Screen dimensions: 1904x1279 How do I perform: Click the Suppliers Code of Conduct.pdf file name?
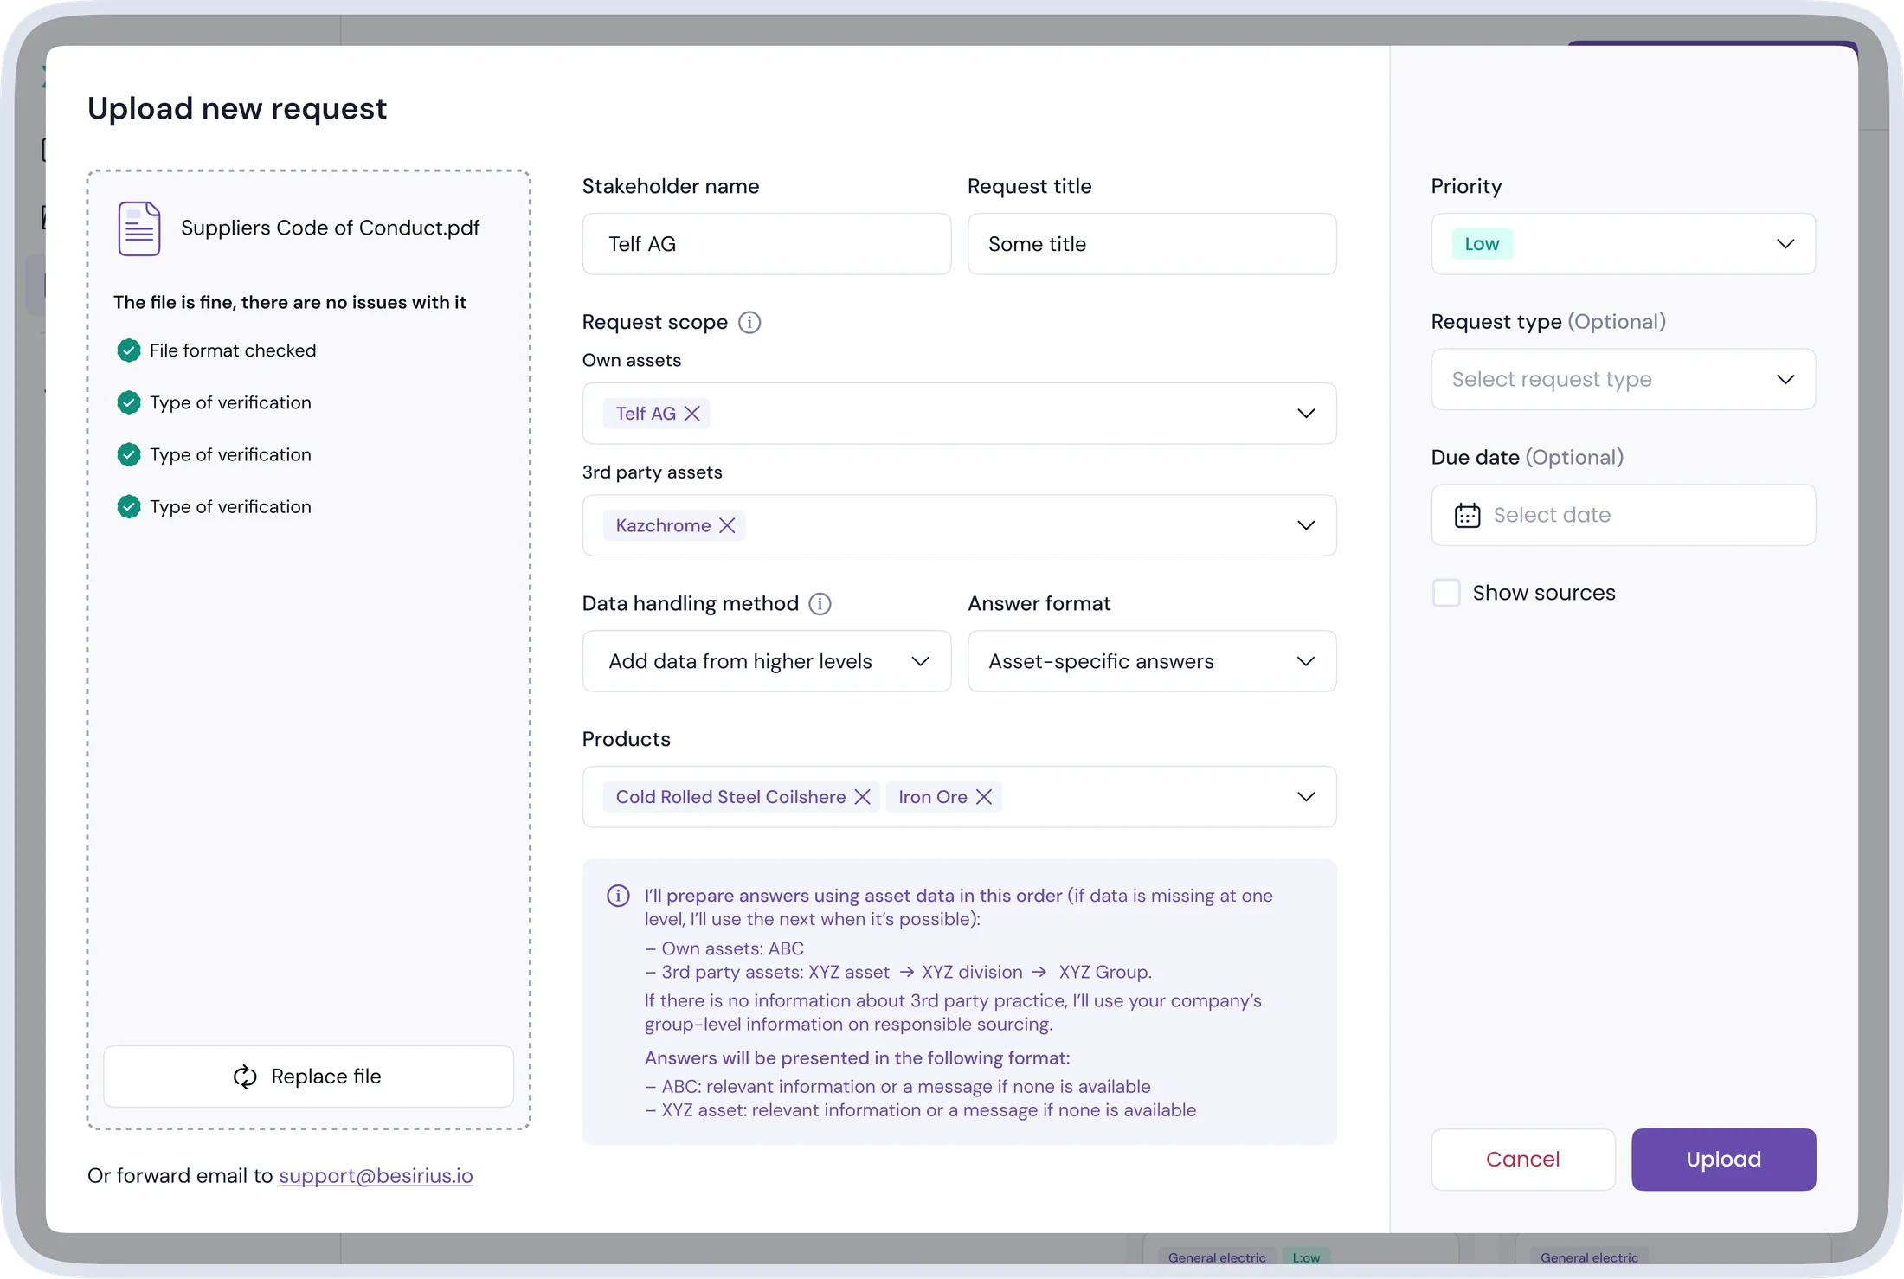[x=331, y=228]
